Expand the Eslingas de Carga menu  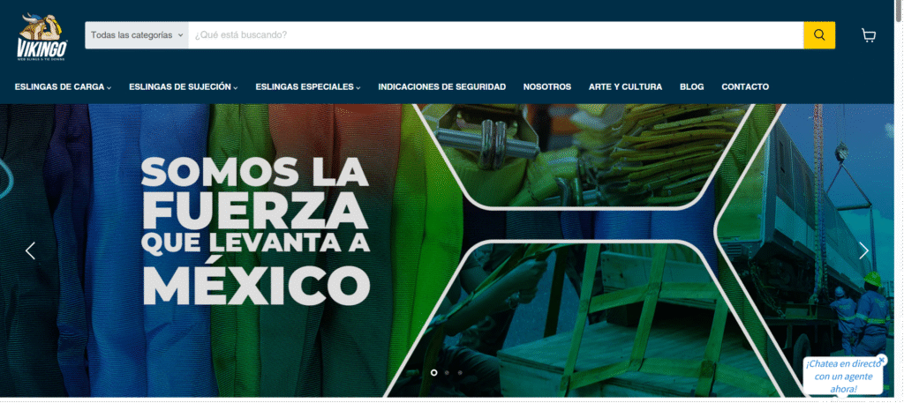click(63, 87)
